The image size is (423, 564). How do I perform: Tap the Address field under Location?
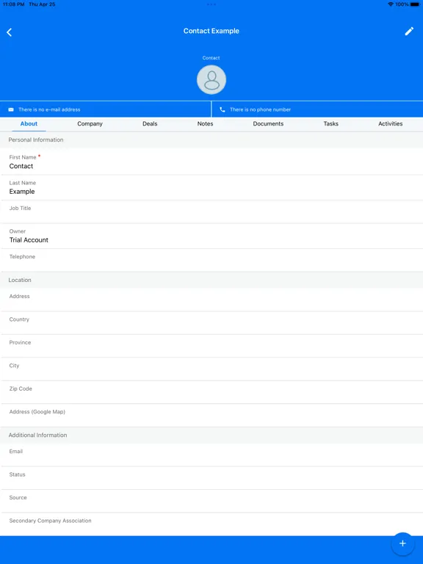tap(211, 300)
